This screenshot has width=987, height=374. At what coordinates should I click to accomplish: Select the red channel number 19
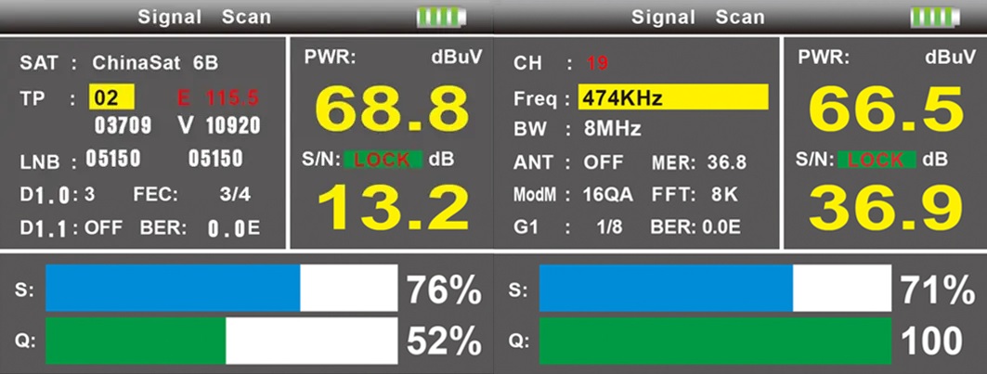pyautogui.click(x=596, y=63)
